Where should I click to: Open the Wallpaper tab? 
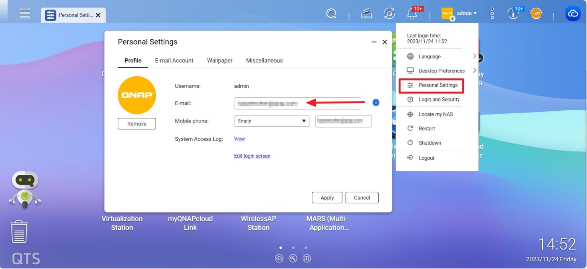coord(220,60)
